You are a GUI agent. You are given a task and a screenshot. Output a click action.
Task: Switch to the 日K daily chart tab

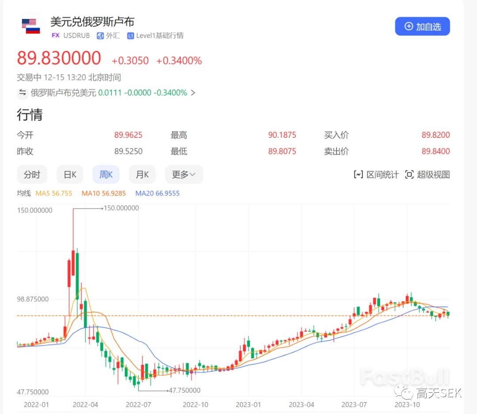coord(70,175)
